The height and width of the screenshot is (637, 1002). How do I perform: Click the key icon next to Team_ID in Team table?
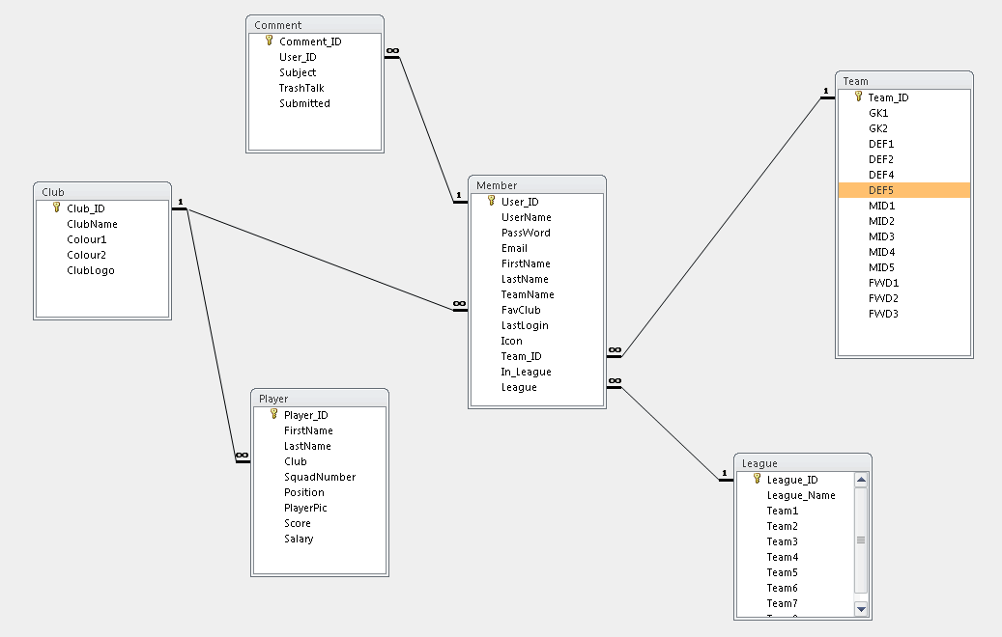[858, 97]
